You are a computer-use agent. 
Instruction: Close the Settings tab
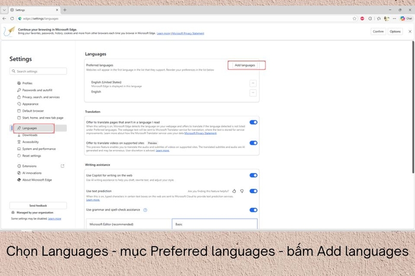(x=57, y=10)
